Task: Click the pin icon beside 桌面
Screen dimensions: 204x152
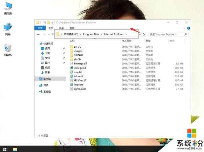Action: coord(64,48)
